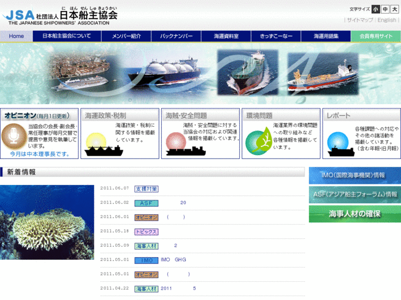This screenshot has height=300, width=401.
Task: Click the red-hulled cargo ship banner photo
Action: tap(323, 74)
